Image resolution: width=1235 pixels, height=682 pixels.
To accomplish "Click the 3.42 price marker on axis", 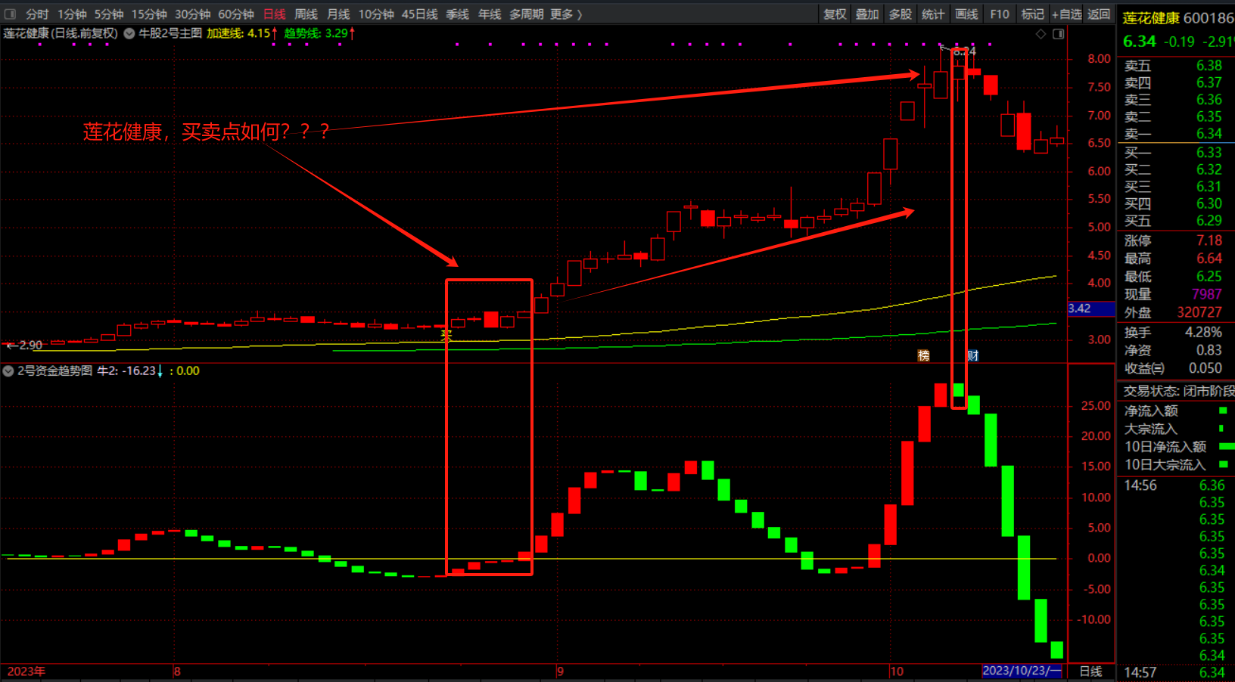I will [x=1090, y=308].
